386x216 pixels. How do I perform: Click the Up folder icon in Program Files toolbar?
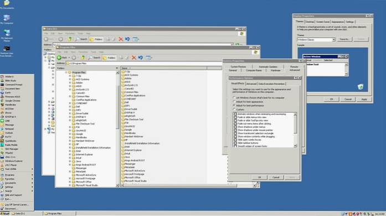click(83, 57)
